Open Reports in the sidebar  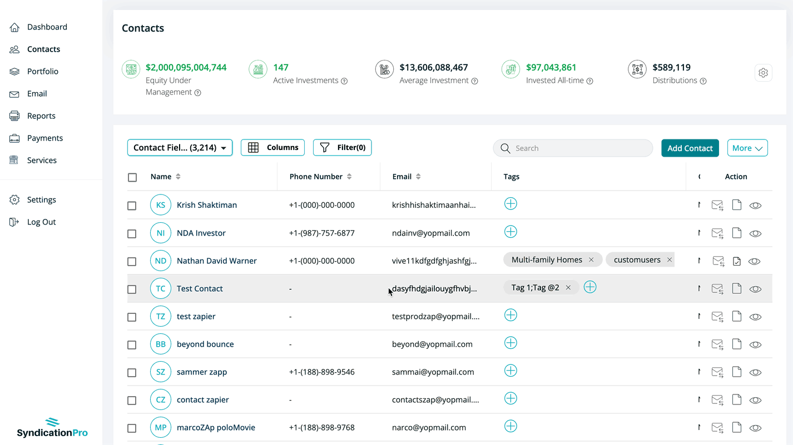(41, 116)
